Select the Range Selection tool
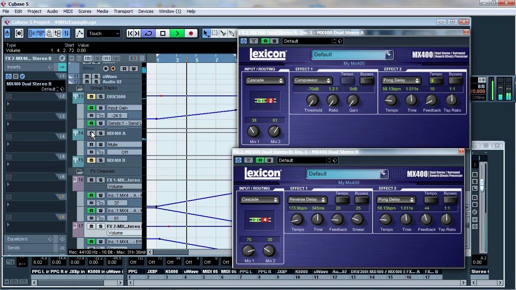This screenshot has height=290, width=516. pos(215,33)
